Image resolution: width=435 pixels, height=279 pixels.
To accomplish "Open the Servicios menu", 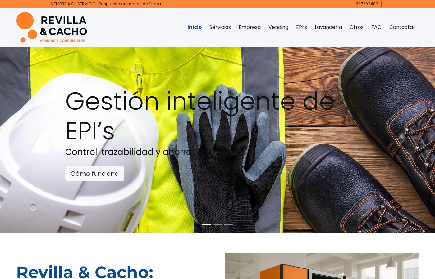I will tap(220, 27).
